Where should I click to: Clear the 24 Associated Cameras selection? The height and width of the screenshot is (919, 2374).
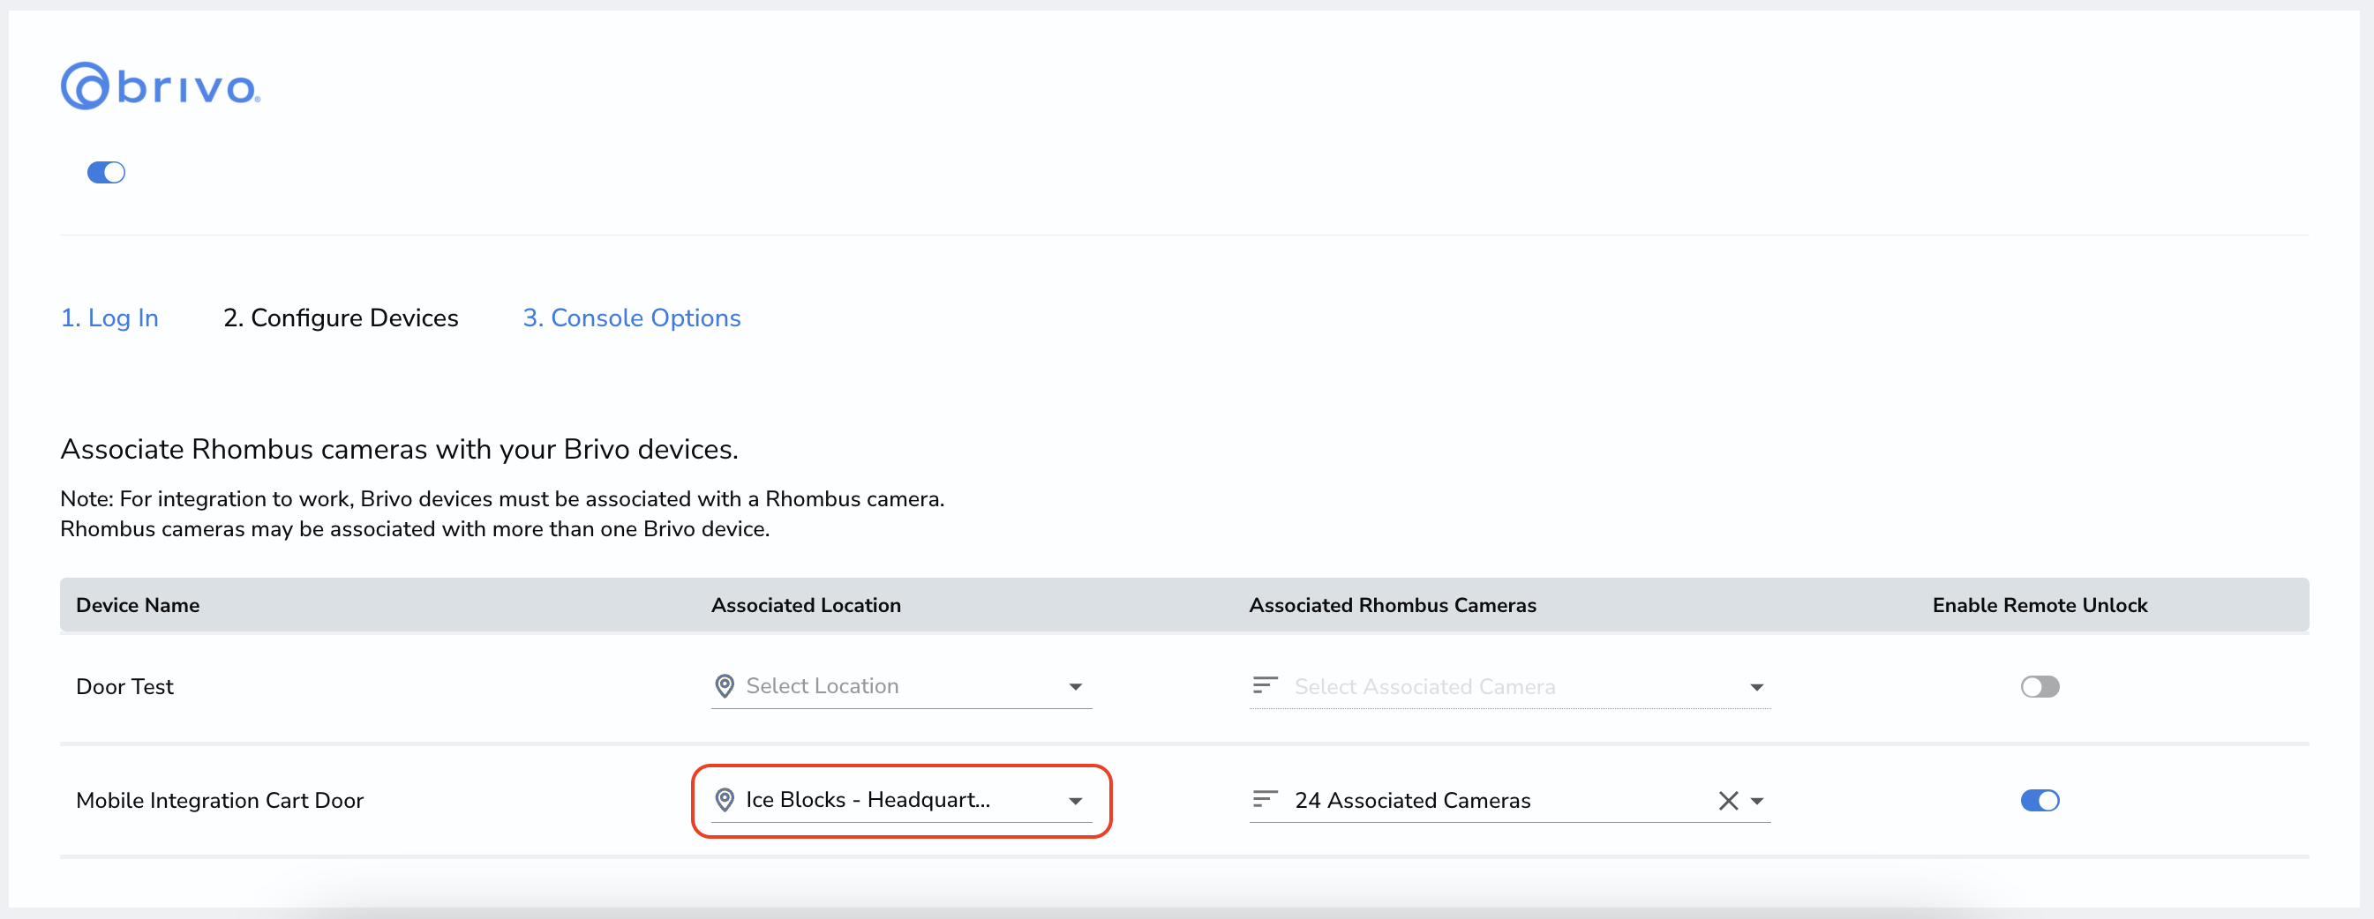[x=1728, y=801]
